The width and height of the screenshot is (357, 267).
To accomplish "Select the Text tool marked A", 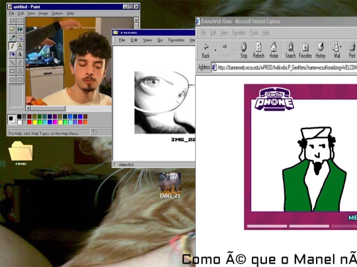I will 20,54.
